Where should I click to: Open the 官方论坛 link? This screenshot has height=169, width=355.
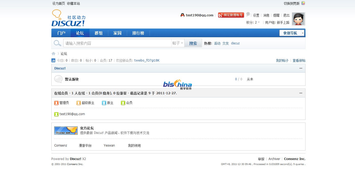coord(87,128)
